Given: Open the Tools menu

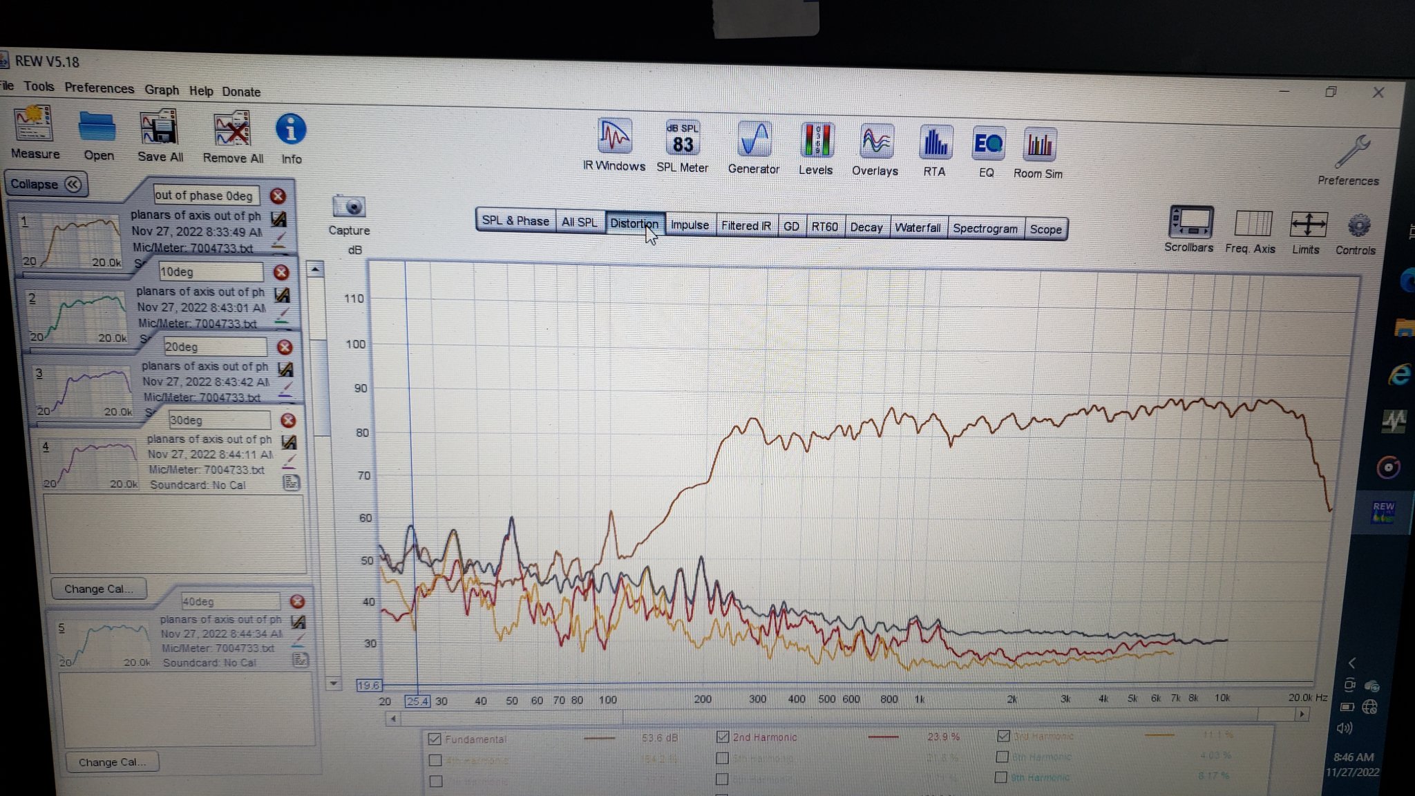Looking at the screenshot, I should [x=39, y=86].
